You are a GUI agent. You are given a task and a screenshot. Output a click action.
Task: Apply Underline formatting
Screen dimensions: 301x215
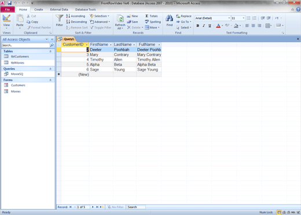tap(210, 25)
